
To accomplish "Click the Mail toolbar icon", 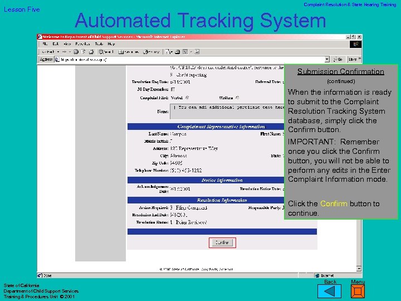I will coord(168,52).
